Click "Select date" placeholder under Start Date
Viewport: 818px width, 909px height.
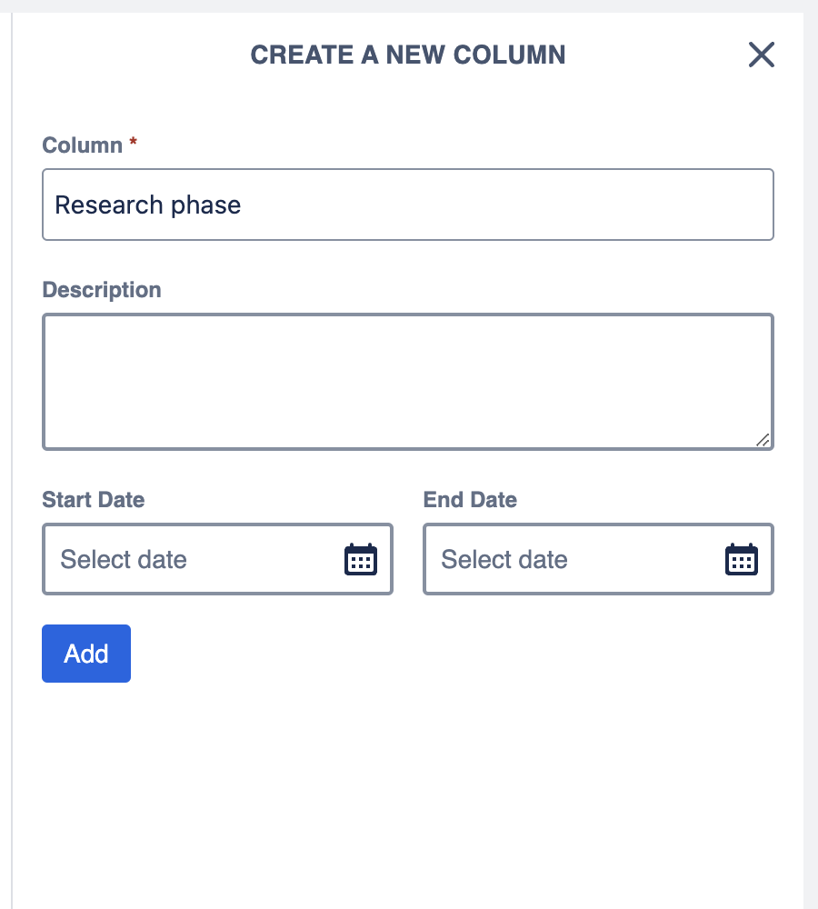point(124,559)
